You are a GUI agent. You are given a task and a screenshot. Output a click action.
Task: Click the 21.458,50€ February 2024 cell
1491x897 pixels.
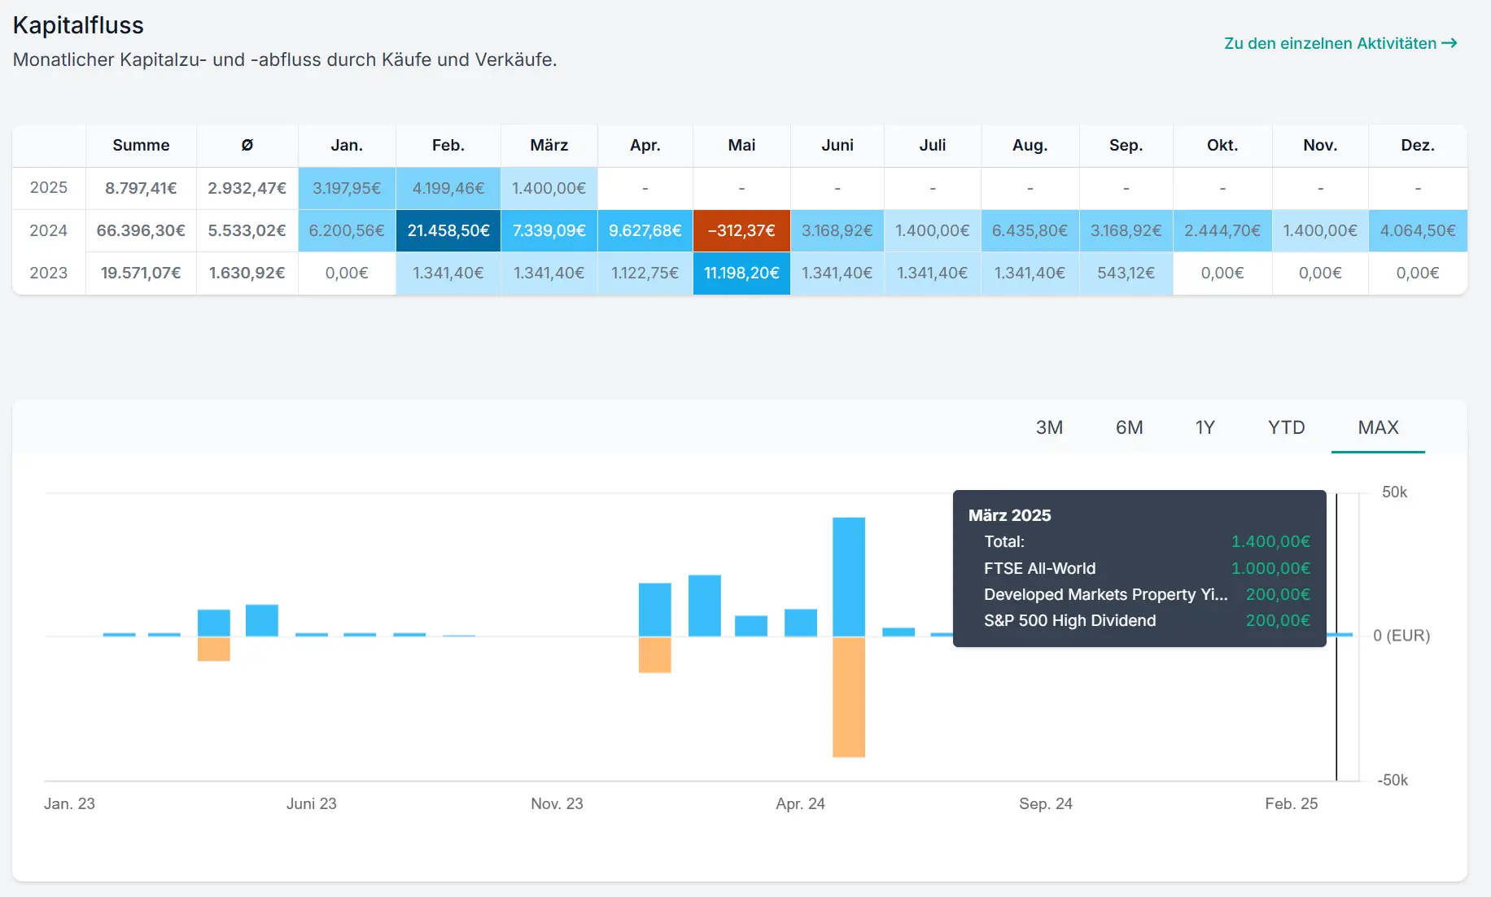pyautogui.click(x=448, y=230)
